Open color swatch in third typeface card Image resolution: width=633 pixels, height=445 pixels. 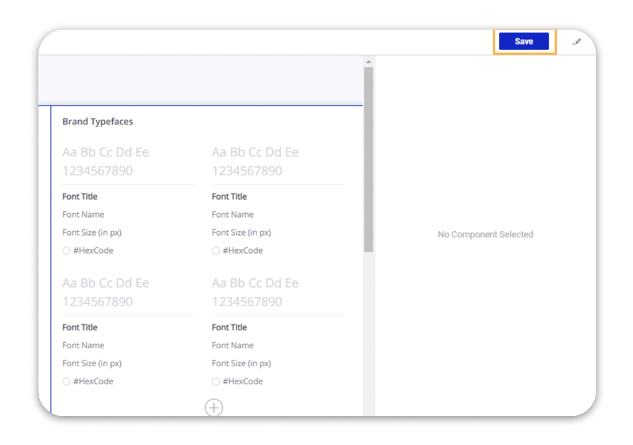tap(66, 381)
